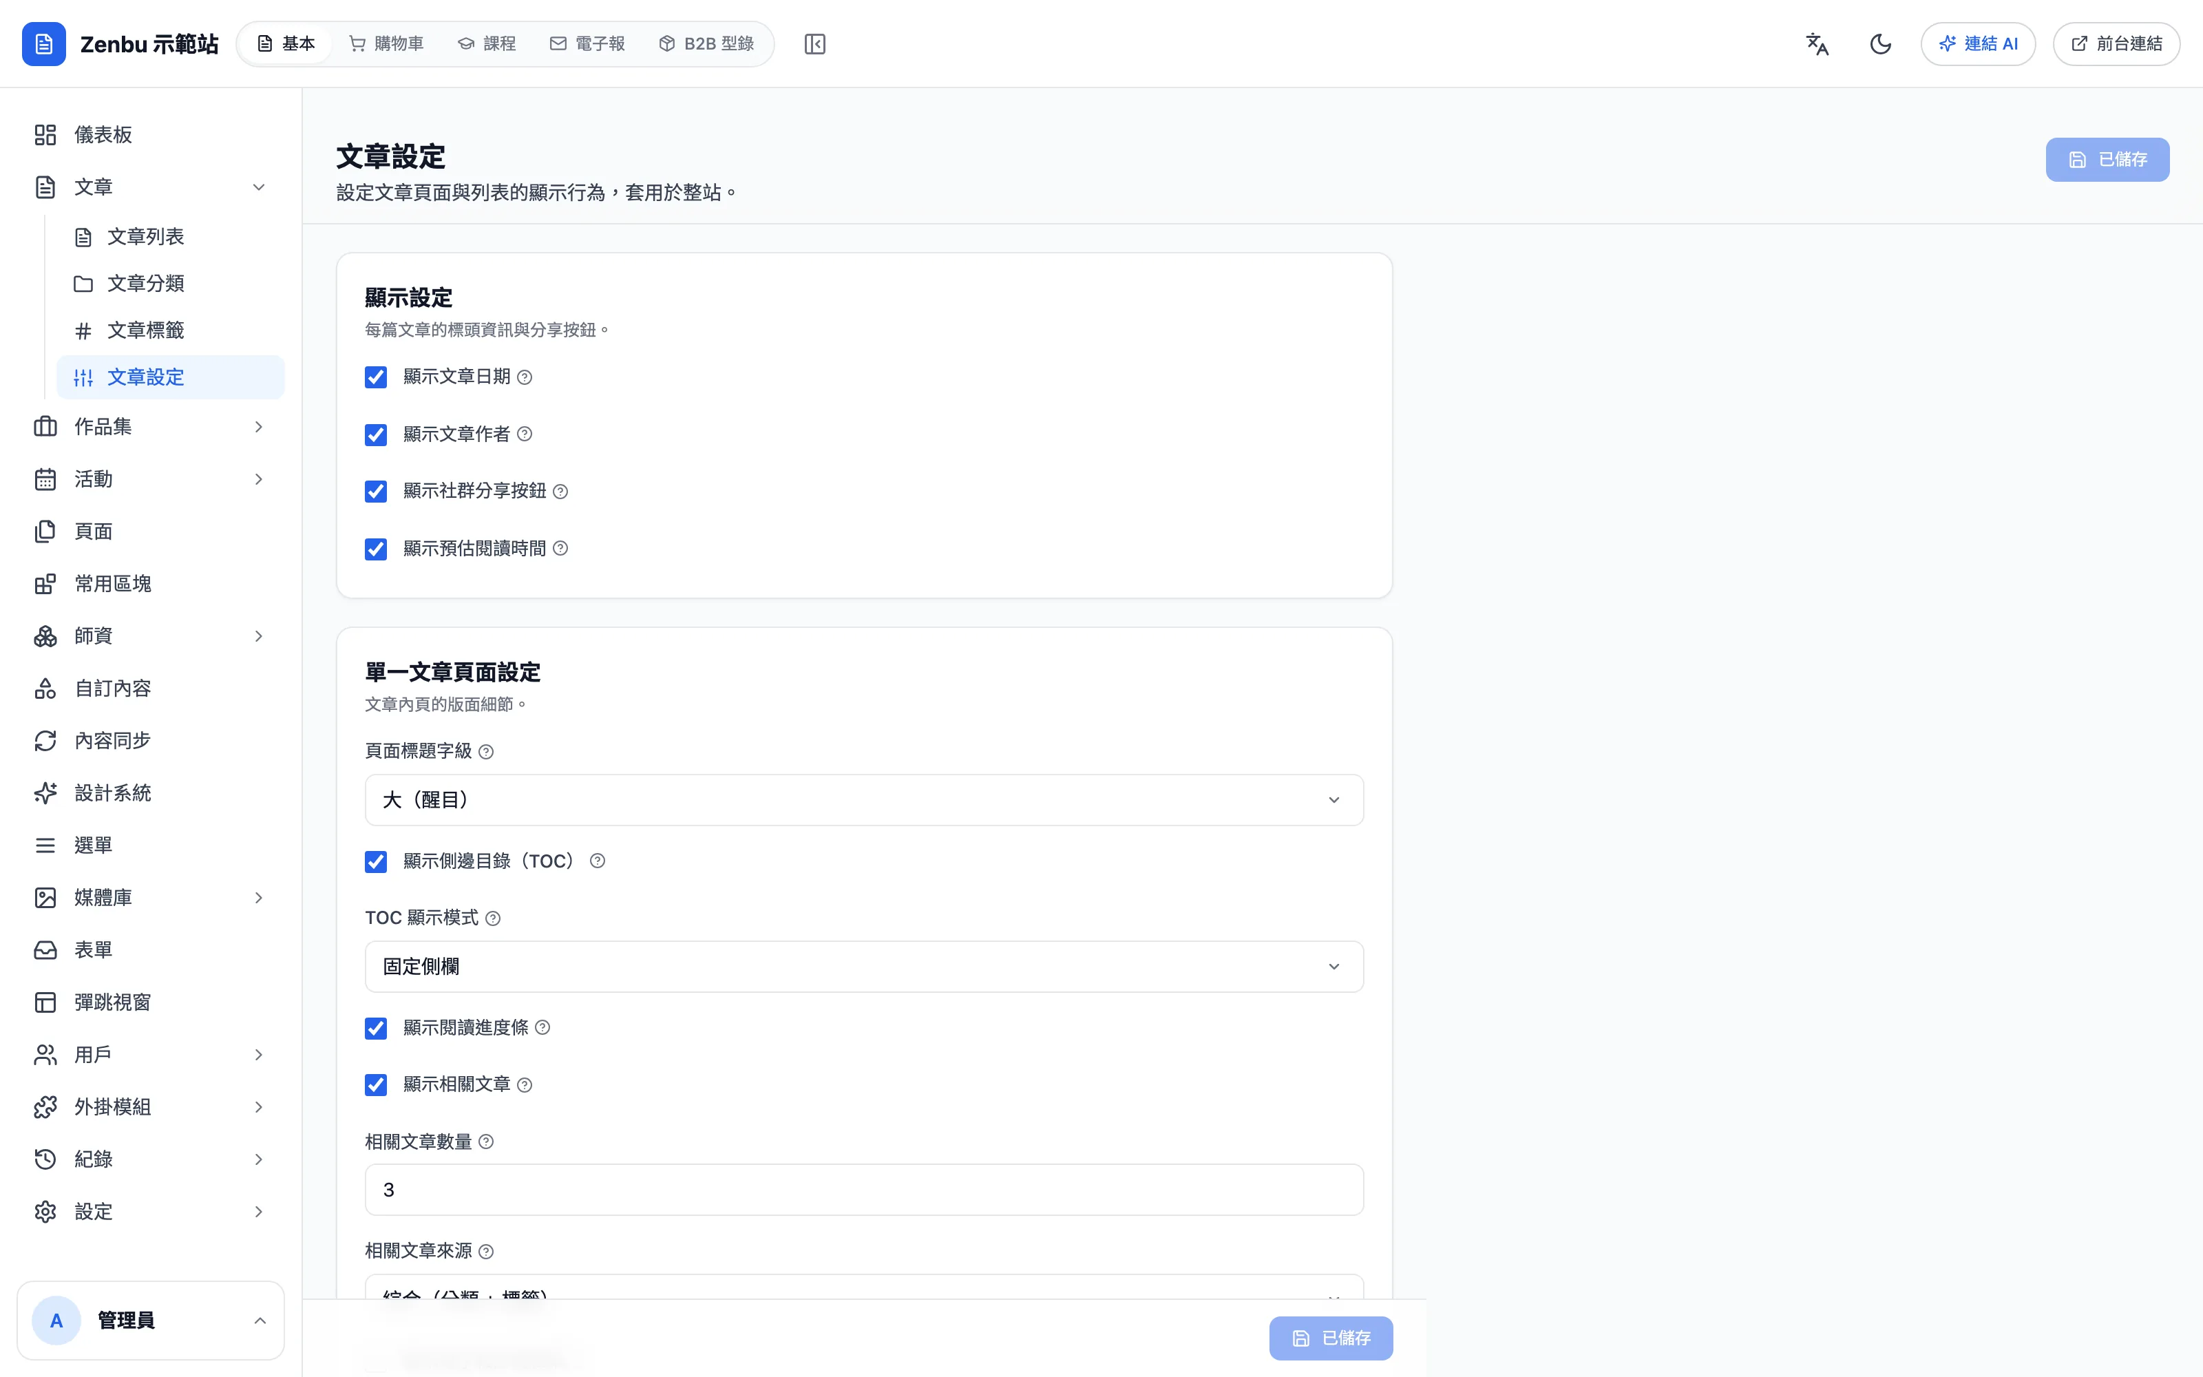Click help icon beside 顯示文章作者
Screen dimensions: 2203x1377
click(525, 434)
